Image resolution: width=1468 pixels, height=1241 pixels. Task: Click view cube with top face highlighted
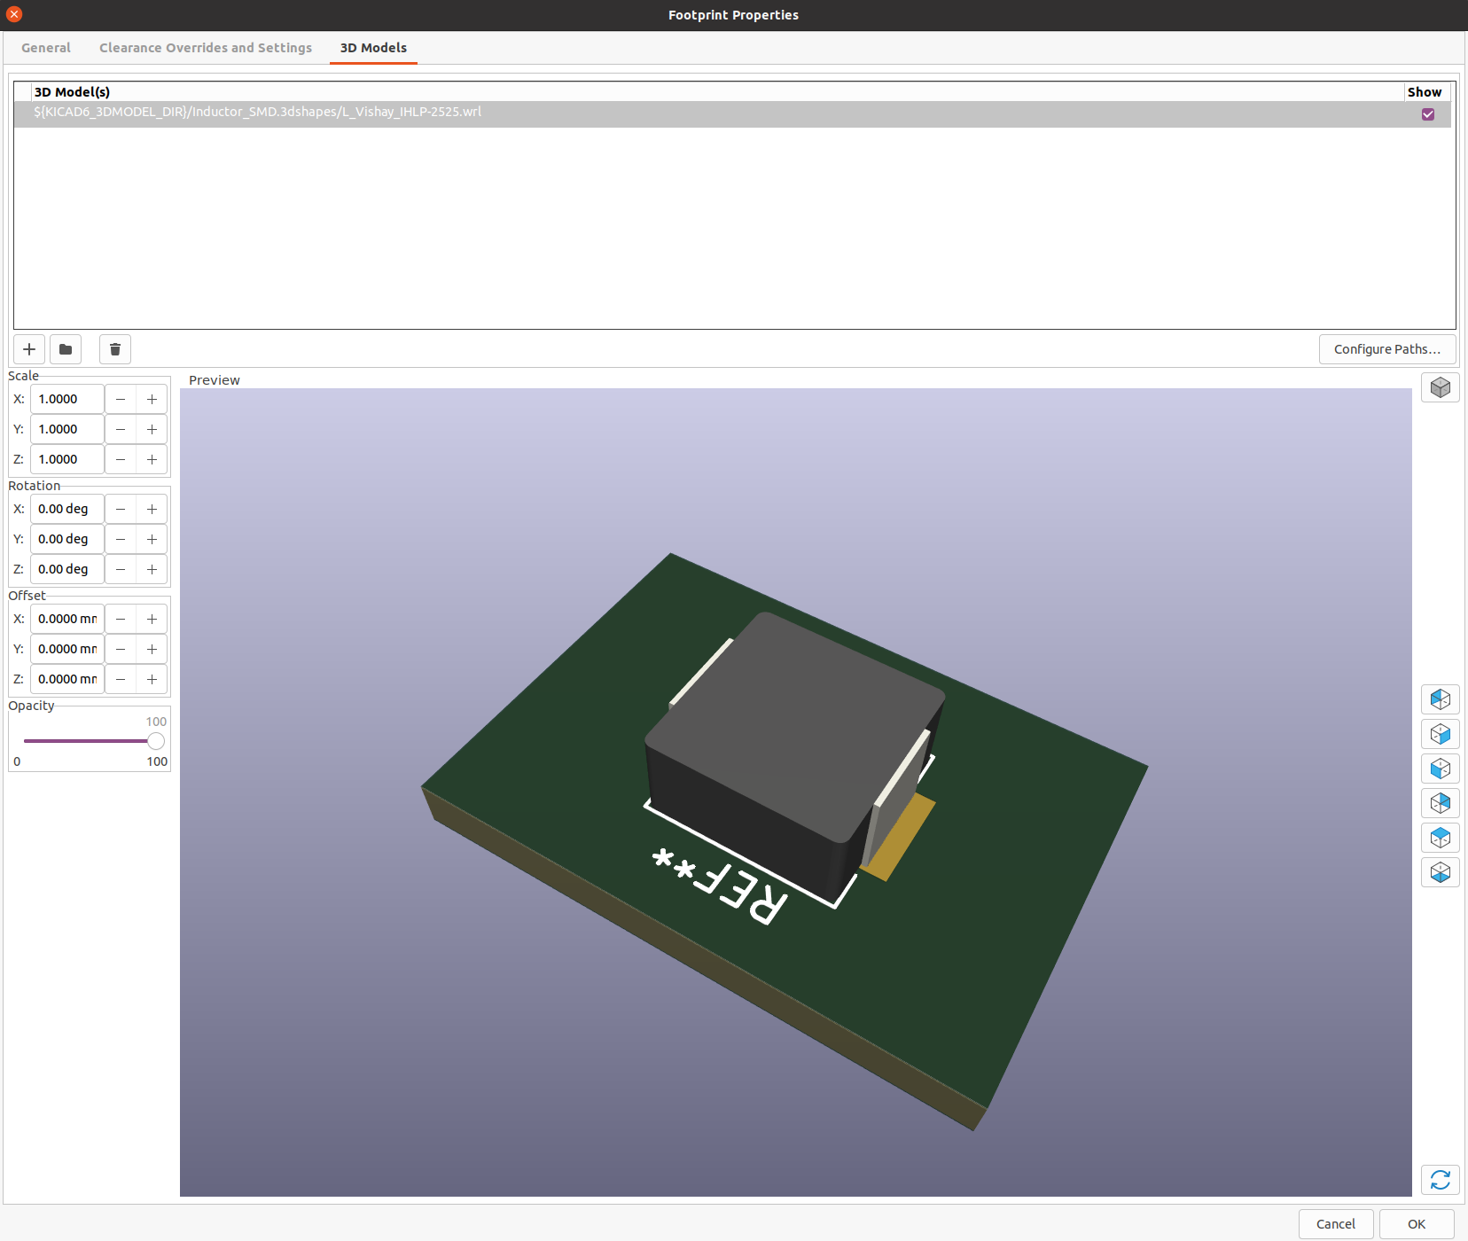1440,838
